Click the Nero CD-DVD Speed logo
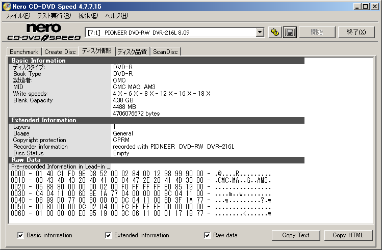The width and height of the screenshot is (382, 250). click(44, 32)
